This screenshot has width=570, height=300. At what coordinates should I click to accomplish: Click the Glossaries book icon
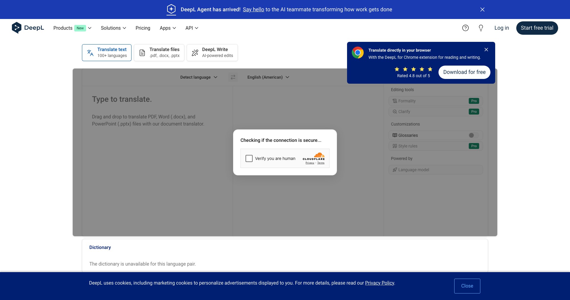[395, 135]
